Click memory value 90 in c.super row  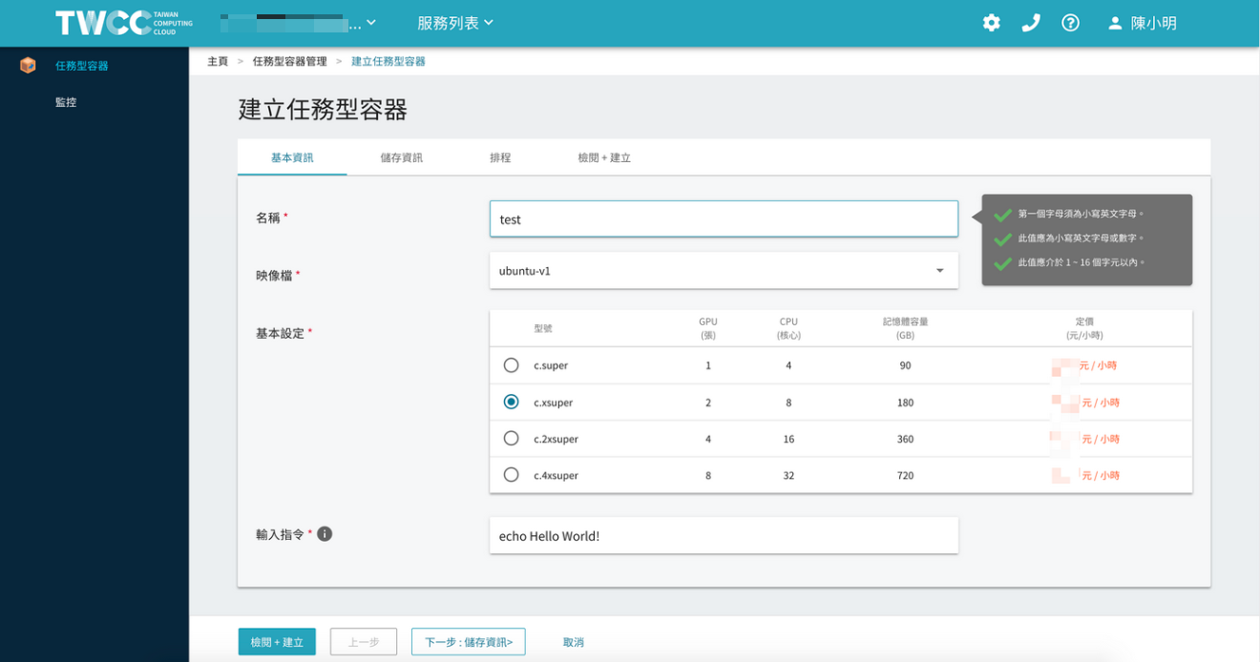pyautogui.click(x=905, y=365)
